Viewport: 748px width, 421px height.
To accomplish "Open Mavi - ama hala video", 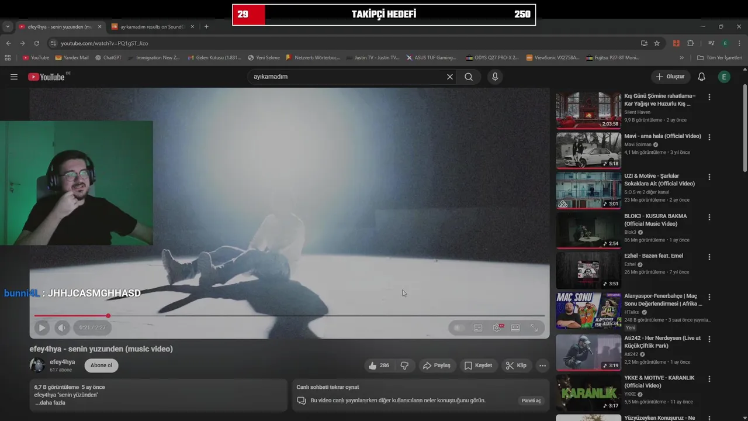I will pos(663,136).
